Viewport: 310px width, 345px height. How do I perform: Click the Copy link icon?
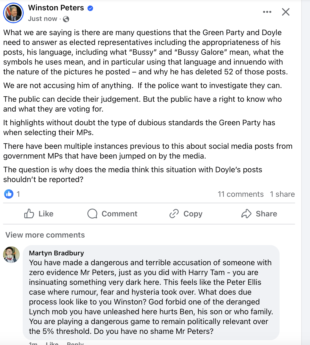174,214
